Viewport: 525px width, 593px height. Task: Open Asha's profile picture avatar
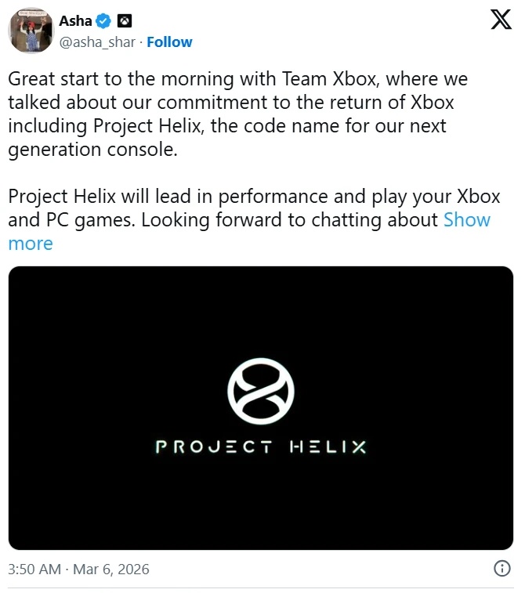pos(31,31)
